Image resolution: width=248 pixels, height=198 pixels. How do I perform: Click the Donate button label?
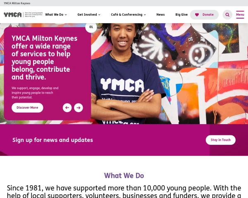point(208,14)
